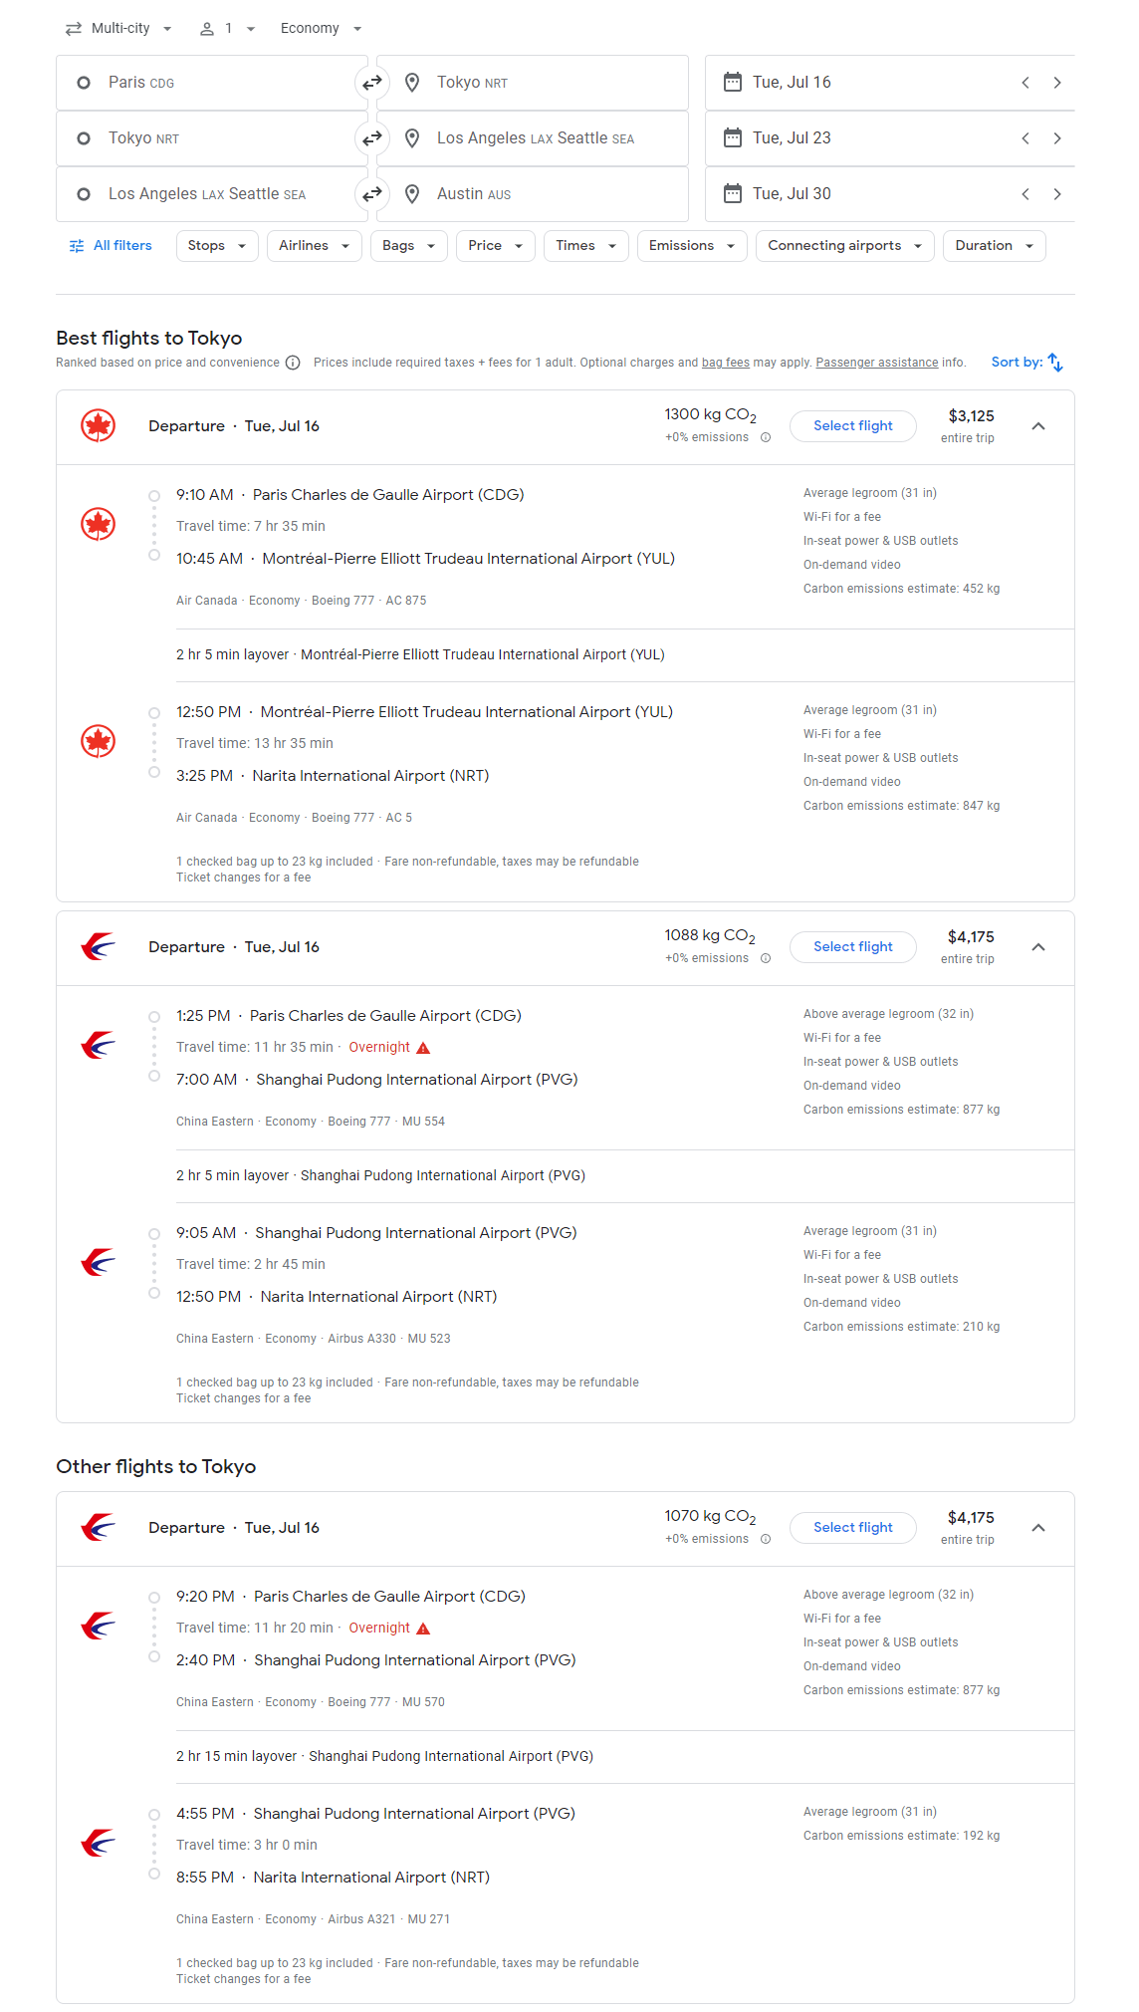Click Overnight warning triangle on MU 554
The image size is (1139, 2012).
tap(423, 1048)
